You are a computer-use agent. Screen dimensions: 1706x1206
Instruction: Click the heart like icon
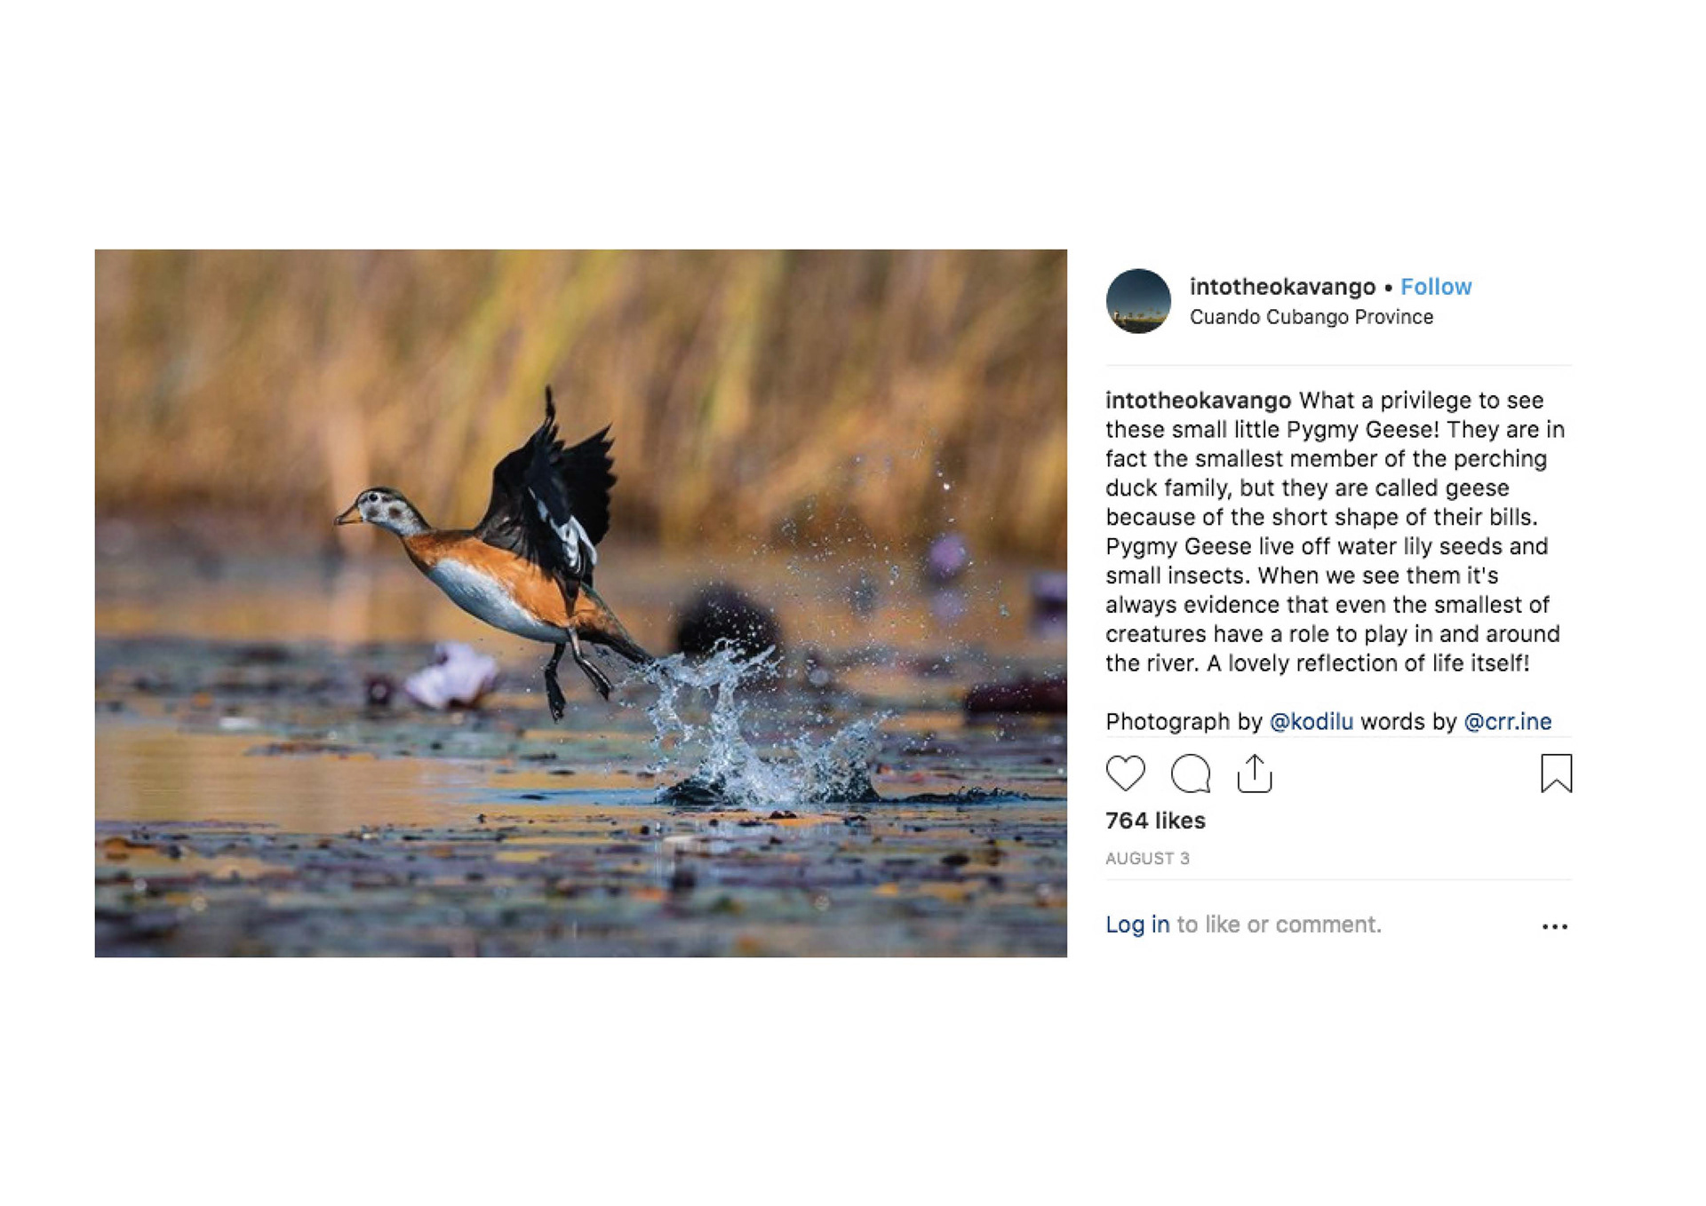coord(1125,774)
